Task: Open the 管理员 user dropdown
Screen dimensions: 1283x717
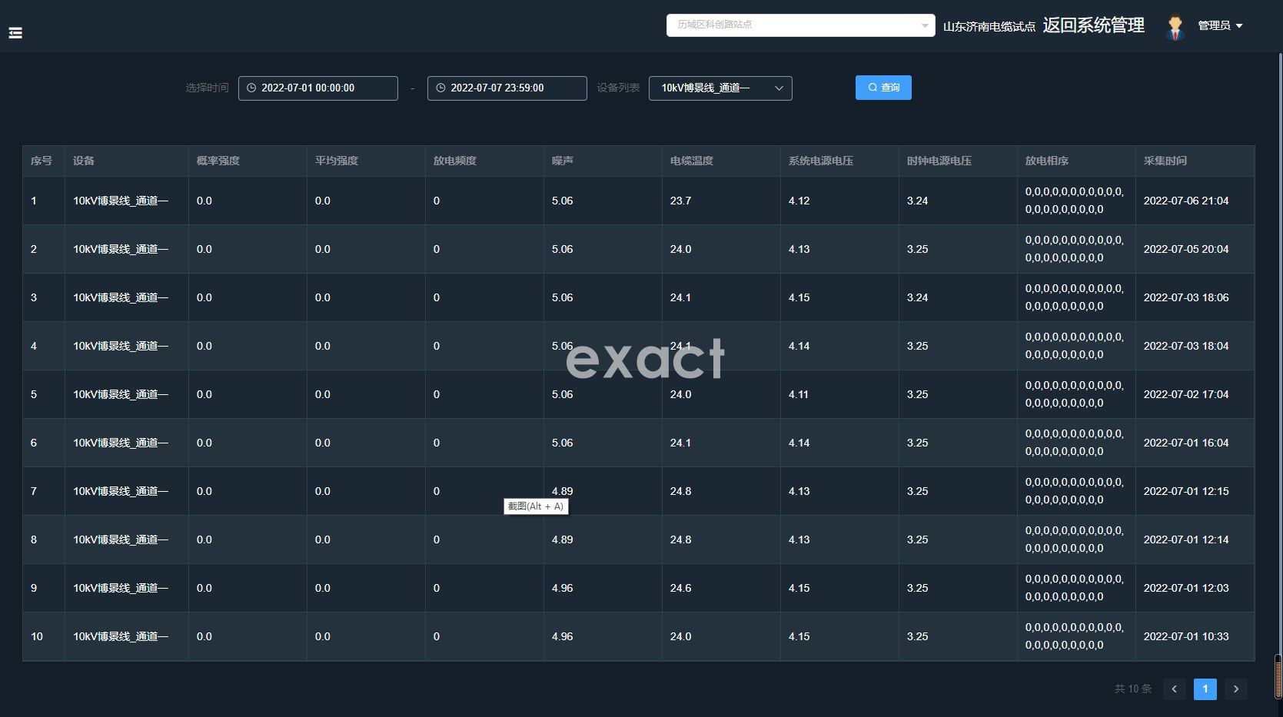Action: pos(1220,26)
